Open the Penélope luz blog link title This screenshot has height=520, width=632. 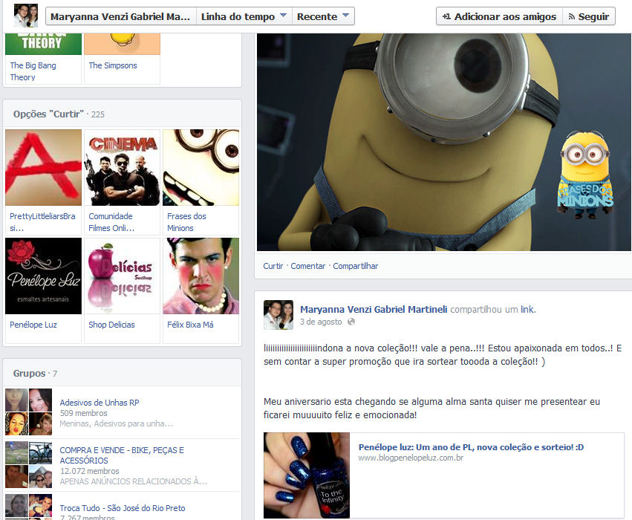tap(471, 447)
